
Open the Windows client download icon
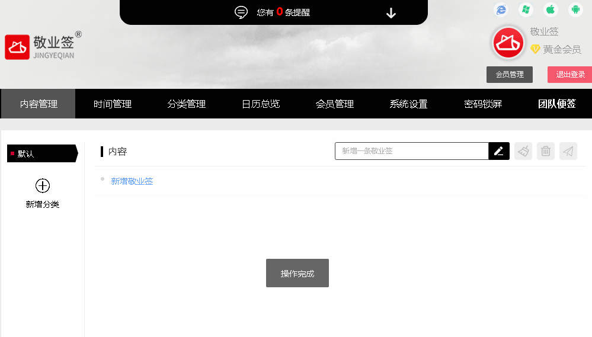pos(526,9)
